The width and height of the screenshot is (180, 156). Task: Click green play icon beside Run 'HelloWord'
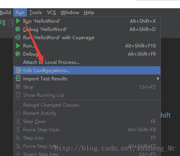tap(18, 21)
